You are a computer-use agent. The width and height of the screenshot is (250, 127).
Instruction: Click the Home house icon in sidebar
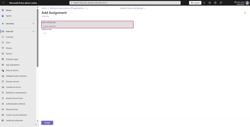pyautogui.click(x=3, y=10)
